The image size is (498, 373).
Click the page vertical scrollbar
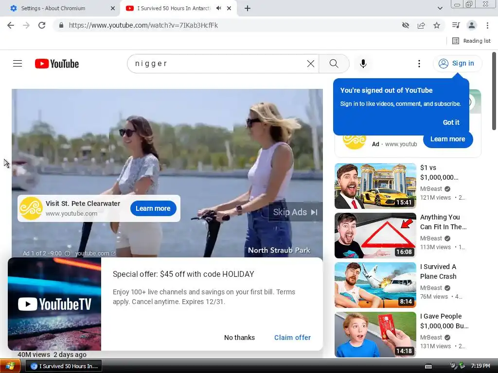(494, 91)
